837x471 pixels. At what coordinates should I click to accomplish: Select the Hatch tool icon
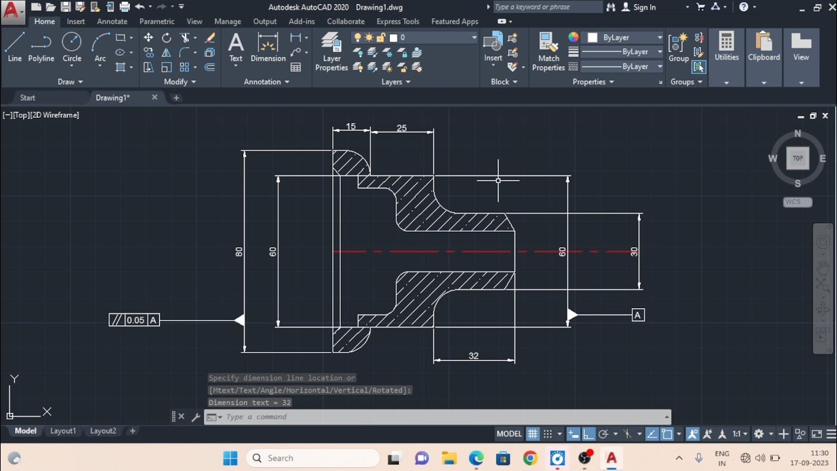[x=120, y=67]
